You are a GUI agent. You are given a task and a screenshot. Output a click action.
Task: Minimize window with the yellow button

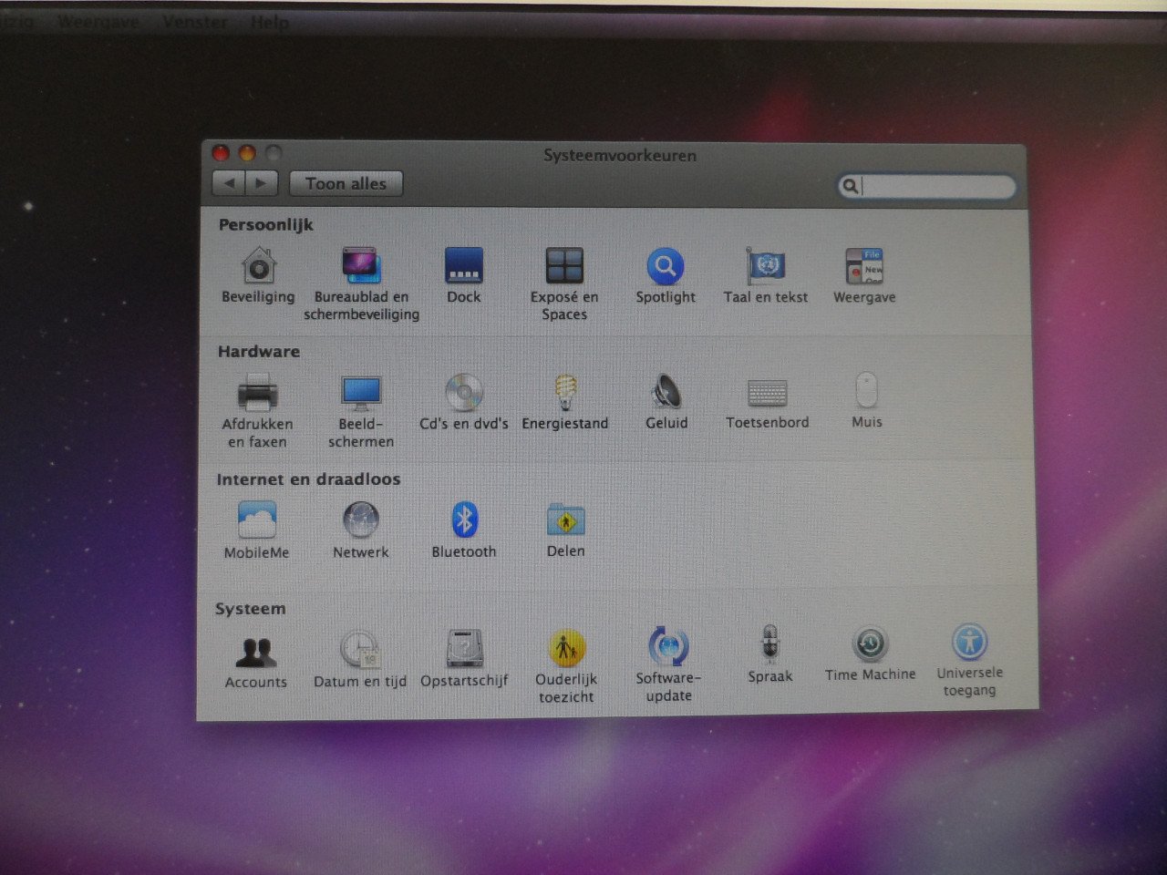point(247,152)
